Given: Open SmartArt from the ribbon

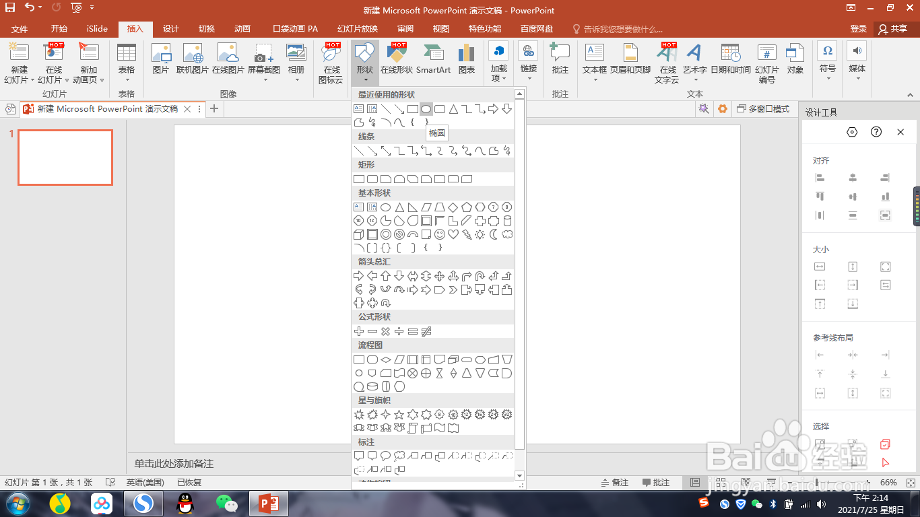Looking at the screenshot, I should point(433,59).
